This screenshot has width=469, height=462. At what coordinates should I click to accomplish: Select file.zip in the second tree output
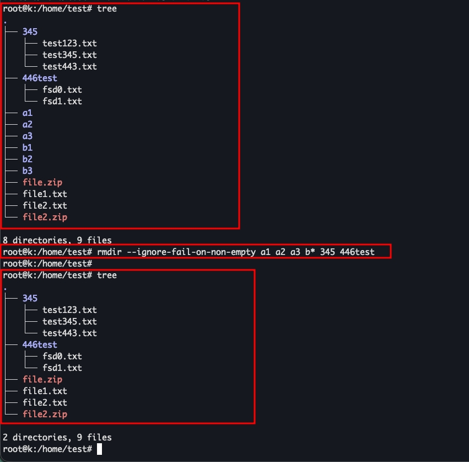pyautogui.click(x=42, y=380)
